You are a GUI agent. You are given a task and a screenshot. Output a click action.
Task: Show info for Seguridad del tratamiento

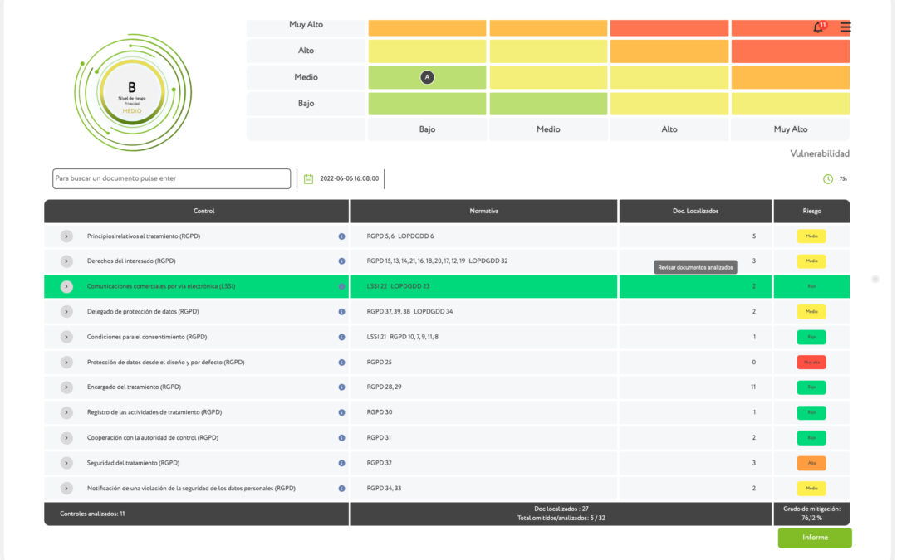[341, 463]
